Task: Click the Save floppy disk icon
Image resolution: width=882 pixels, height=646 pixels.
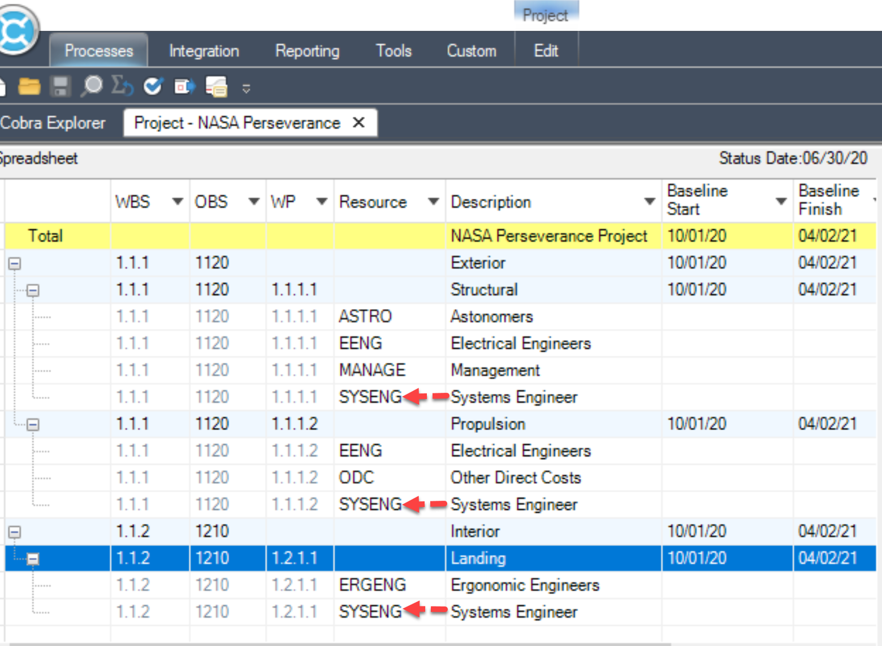Action: [60, 86]
